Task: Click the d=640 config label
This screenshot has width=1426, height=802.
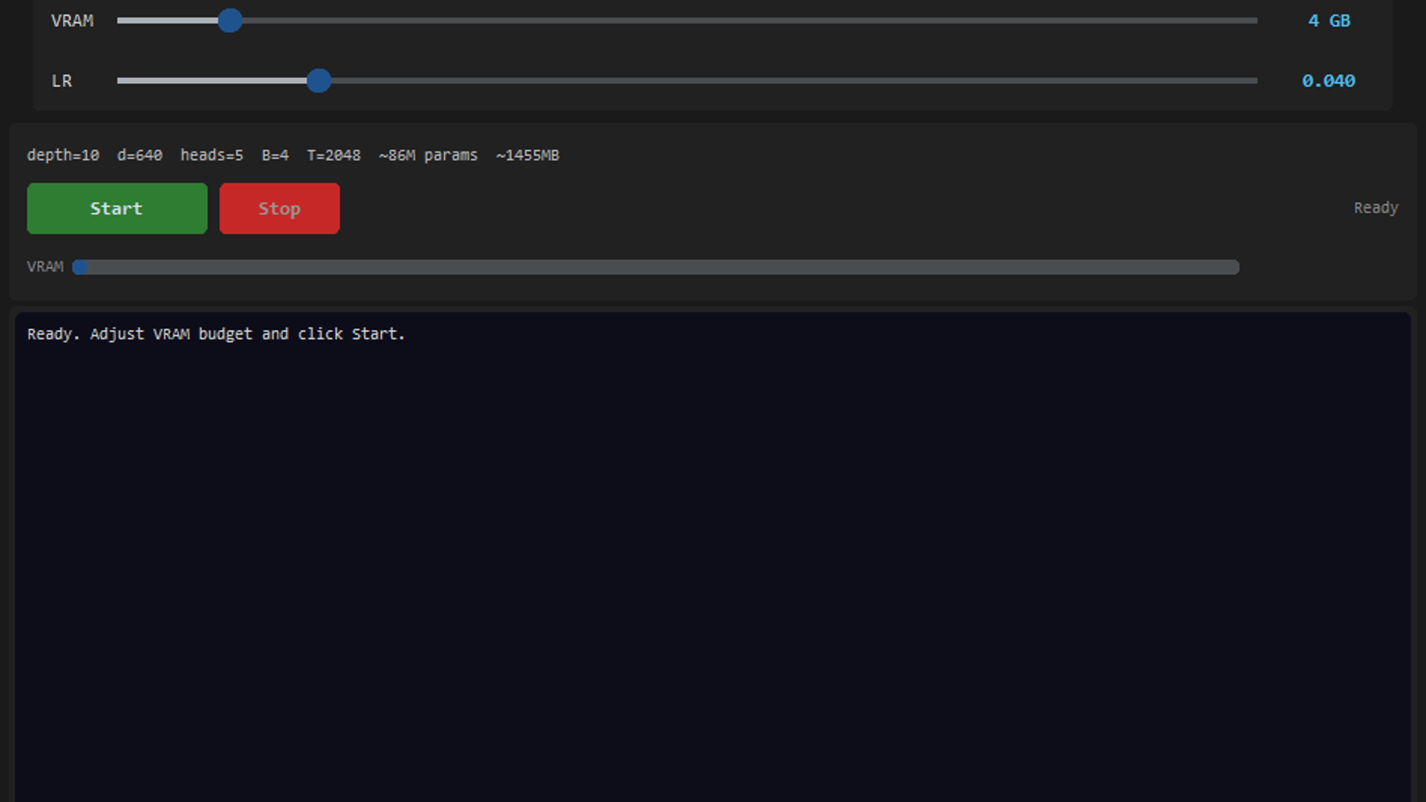Action: tap(140, 155)
